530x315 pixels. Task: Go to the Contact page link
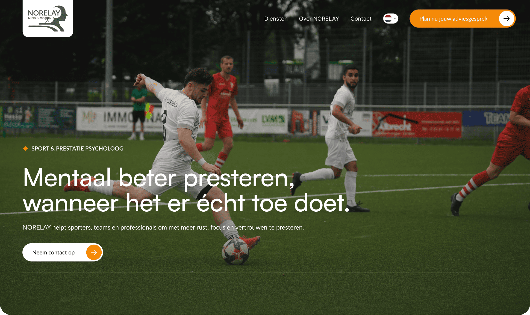click(x=361, y=19)
